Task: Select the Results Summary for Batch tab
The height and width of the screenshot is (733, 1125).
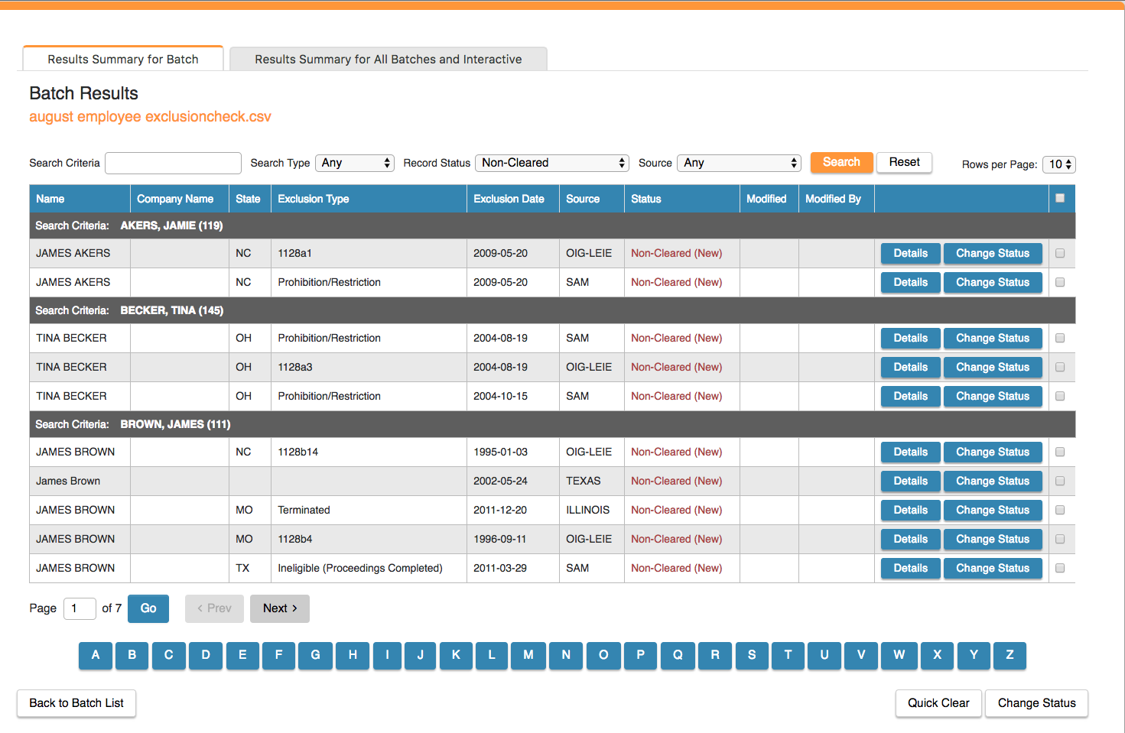Action: pyautogui.click(x=123, y=59)
